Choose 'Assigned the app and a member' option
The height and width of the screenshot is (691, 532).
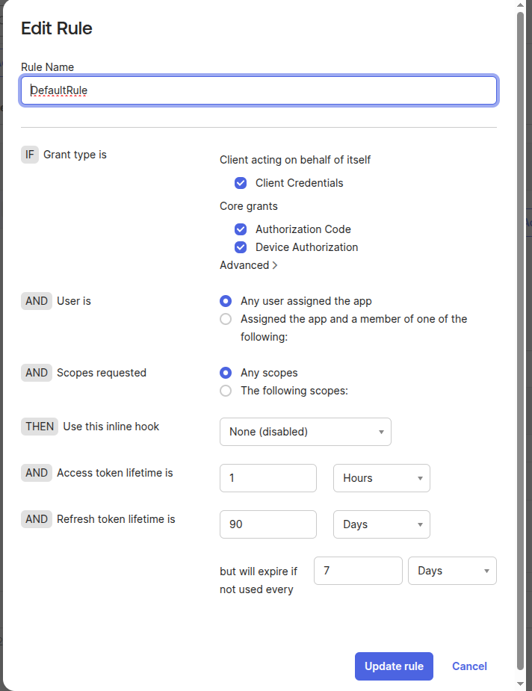pyautogui.click(x=226, y=320)
